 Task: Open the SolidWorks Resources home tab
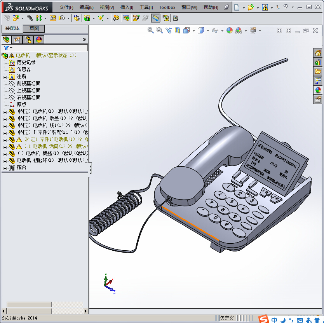pyautogui.click(x=318, y=53)
